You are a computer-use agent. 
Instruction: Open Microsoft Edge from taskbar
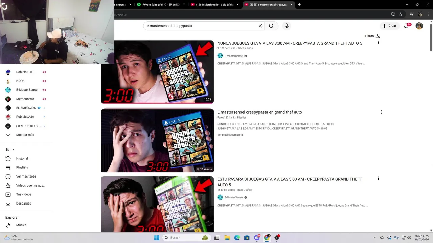[237, 238]
